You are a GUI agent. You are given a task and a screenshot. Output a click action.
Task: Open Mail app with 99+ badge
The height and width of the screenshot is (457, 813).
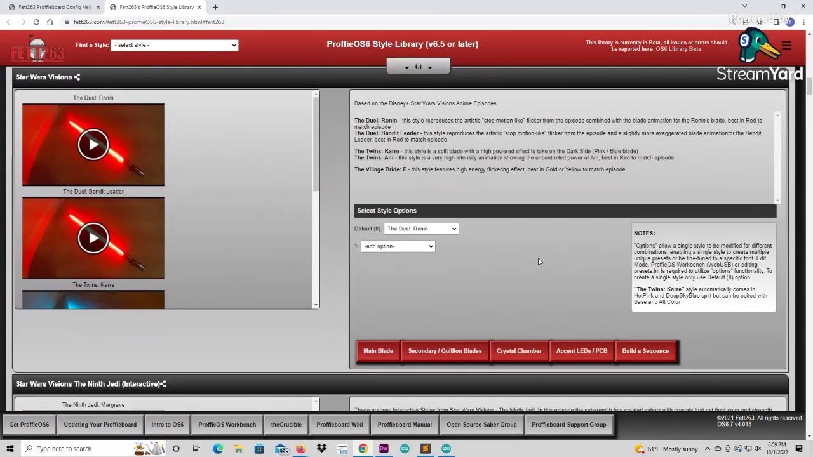(281, 449)
